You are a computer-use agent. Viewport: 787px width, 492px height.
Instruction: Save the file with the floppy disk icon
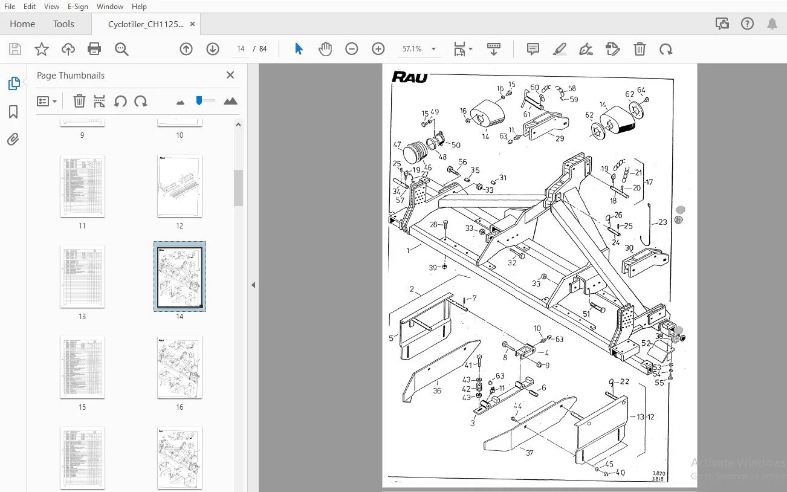[x=15, y=49]
